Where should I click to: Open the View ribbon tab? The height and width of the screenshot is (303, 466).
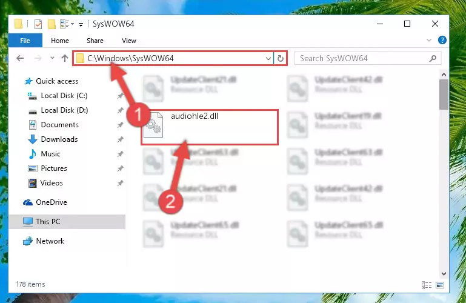(x=128, y=41)
